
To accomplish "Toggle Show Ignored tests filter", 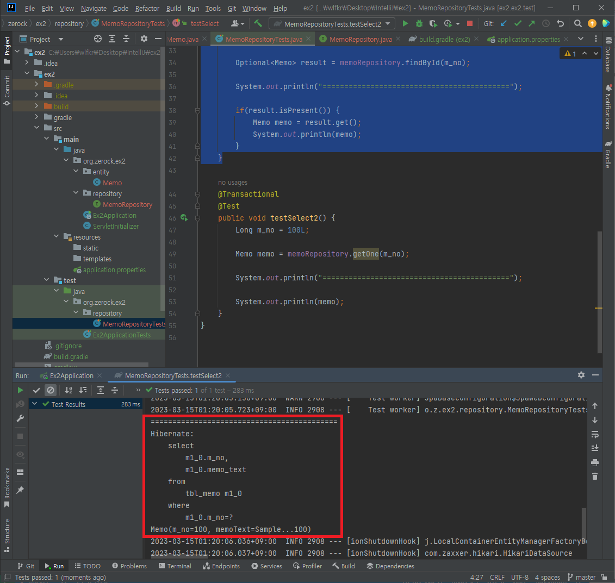I will click(51, 390).
